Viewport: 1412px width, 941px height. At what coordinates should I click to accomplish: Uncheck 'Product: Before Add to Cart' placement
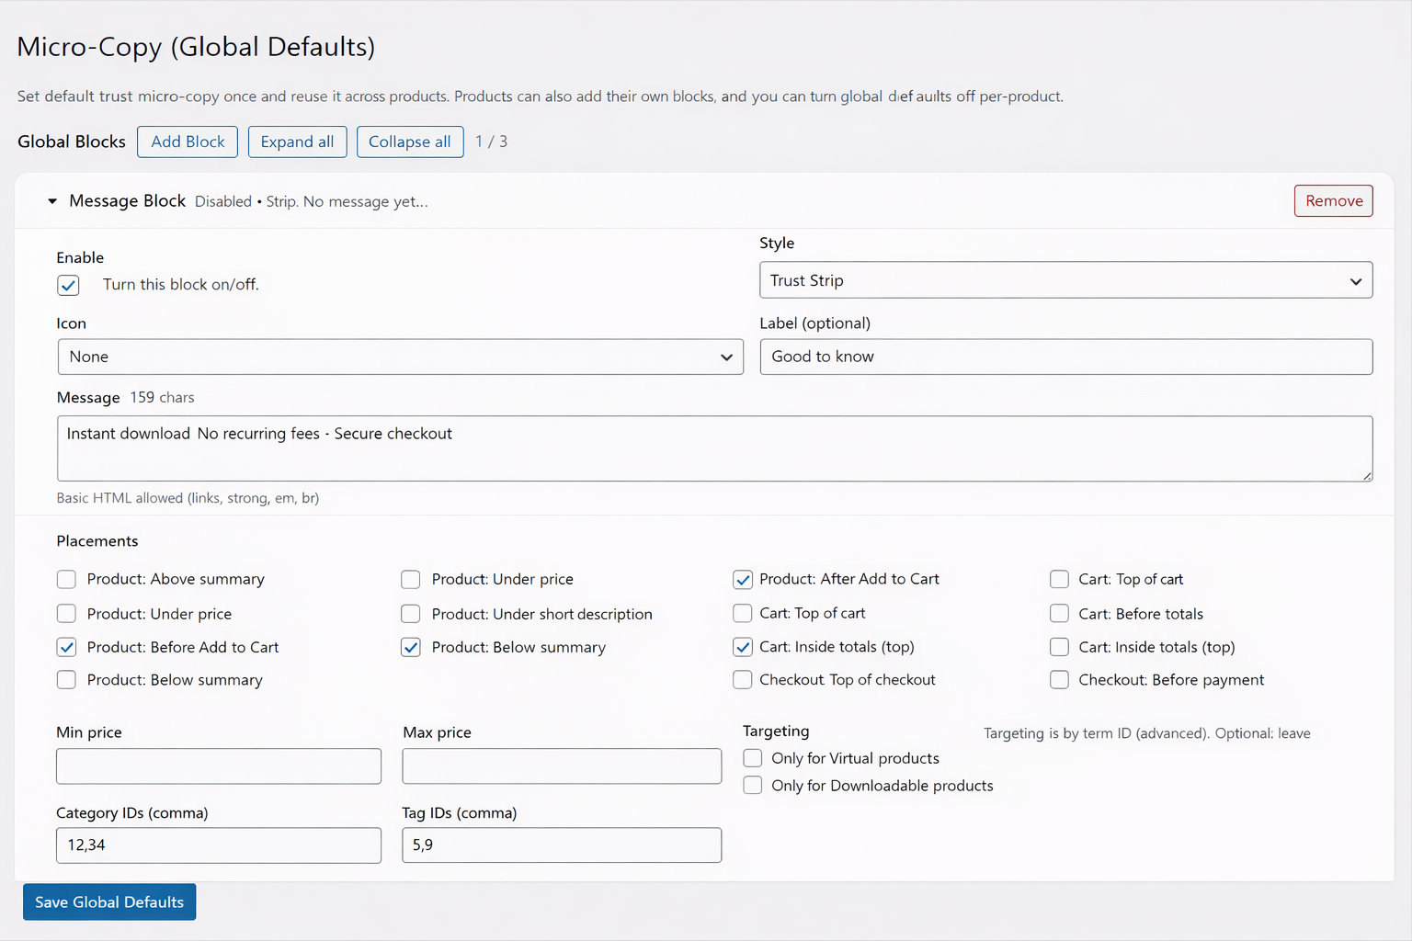click(67, 647)
